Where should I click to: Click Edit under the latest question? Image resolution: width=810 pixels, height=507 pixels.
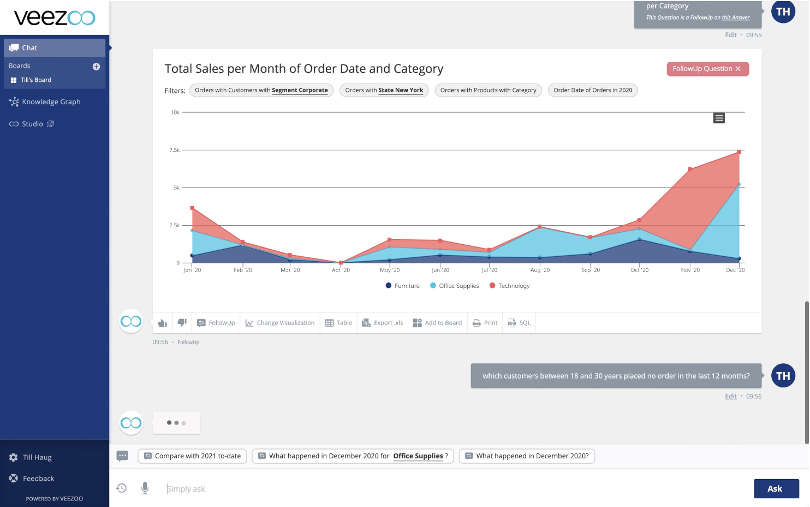click(730, 397)
